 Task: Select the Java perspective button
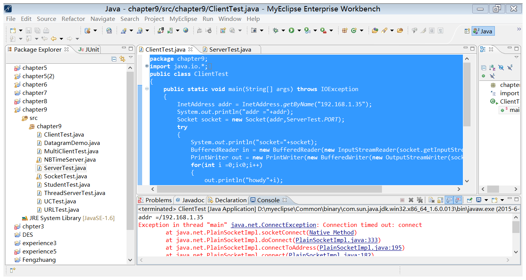click(x=483, y=31)
